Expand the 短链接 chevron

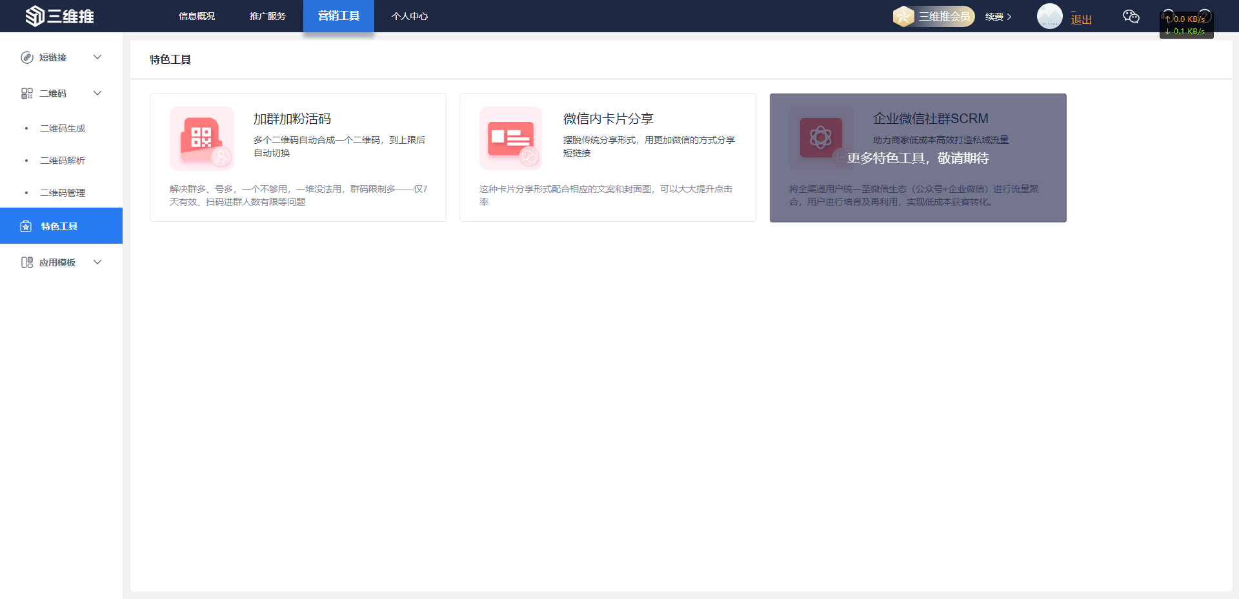pos(97,57)
